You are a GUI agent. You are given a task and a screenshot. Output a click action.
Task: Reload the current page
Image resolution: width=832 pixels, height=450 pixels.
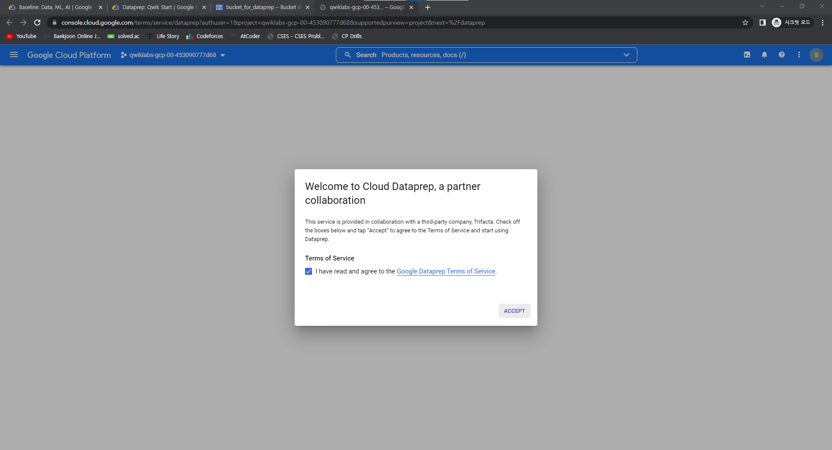pos(37,22)
